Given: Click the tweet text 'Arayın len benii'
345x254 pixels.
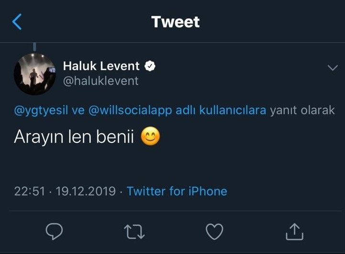Looking at the screenshot, I should click(x=74, y=138).
